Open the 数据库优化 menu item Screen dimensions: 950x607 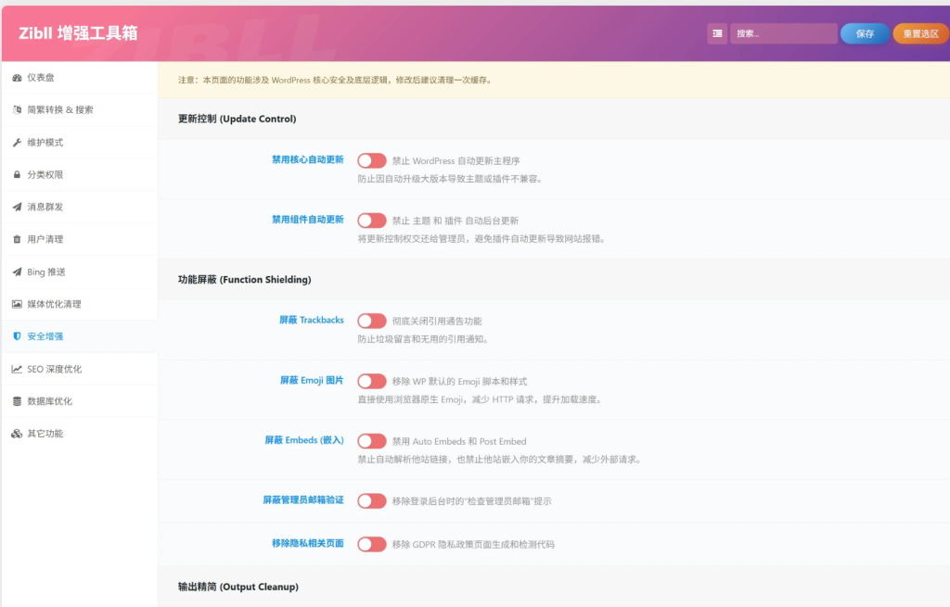click(x=80, y=401)
